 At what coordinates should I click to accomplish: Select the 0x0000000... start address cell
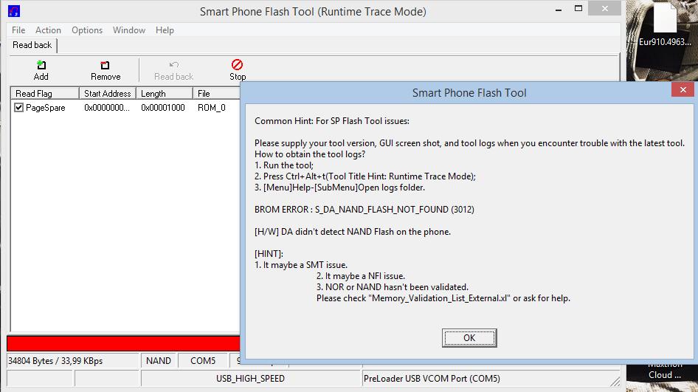107,107
